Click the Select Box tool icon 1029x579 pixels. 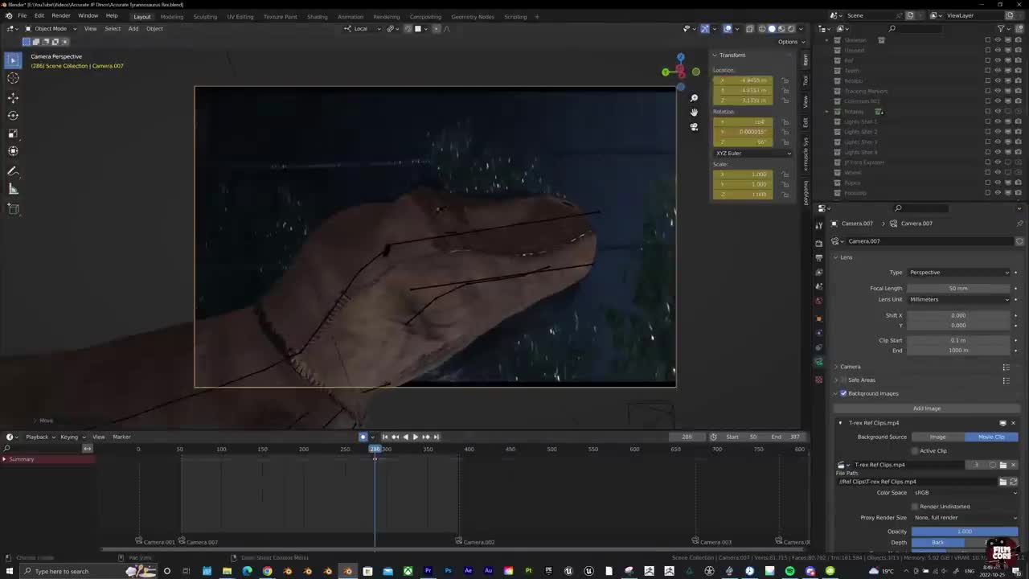[x=13, y=60]
